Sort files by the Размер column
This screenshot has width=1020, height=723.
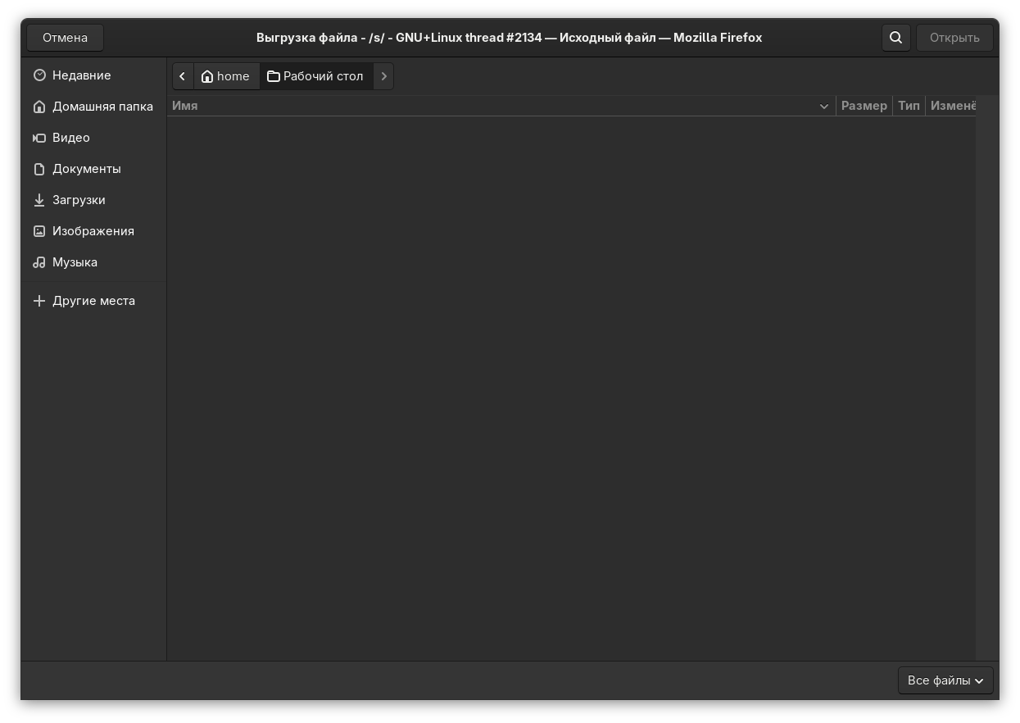[x=864, y=106]
